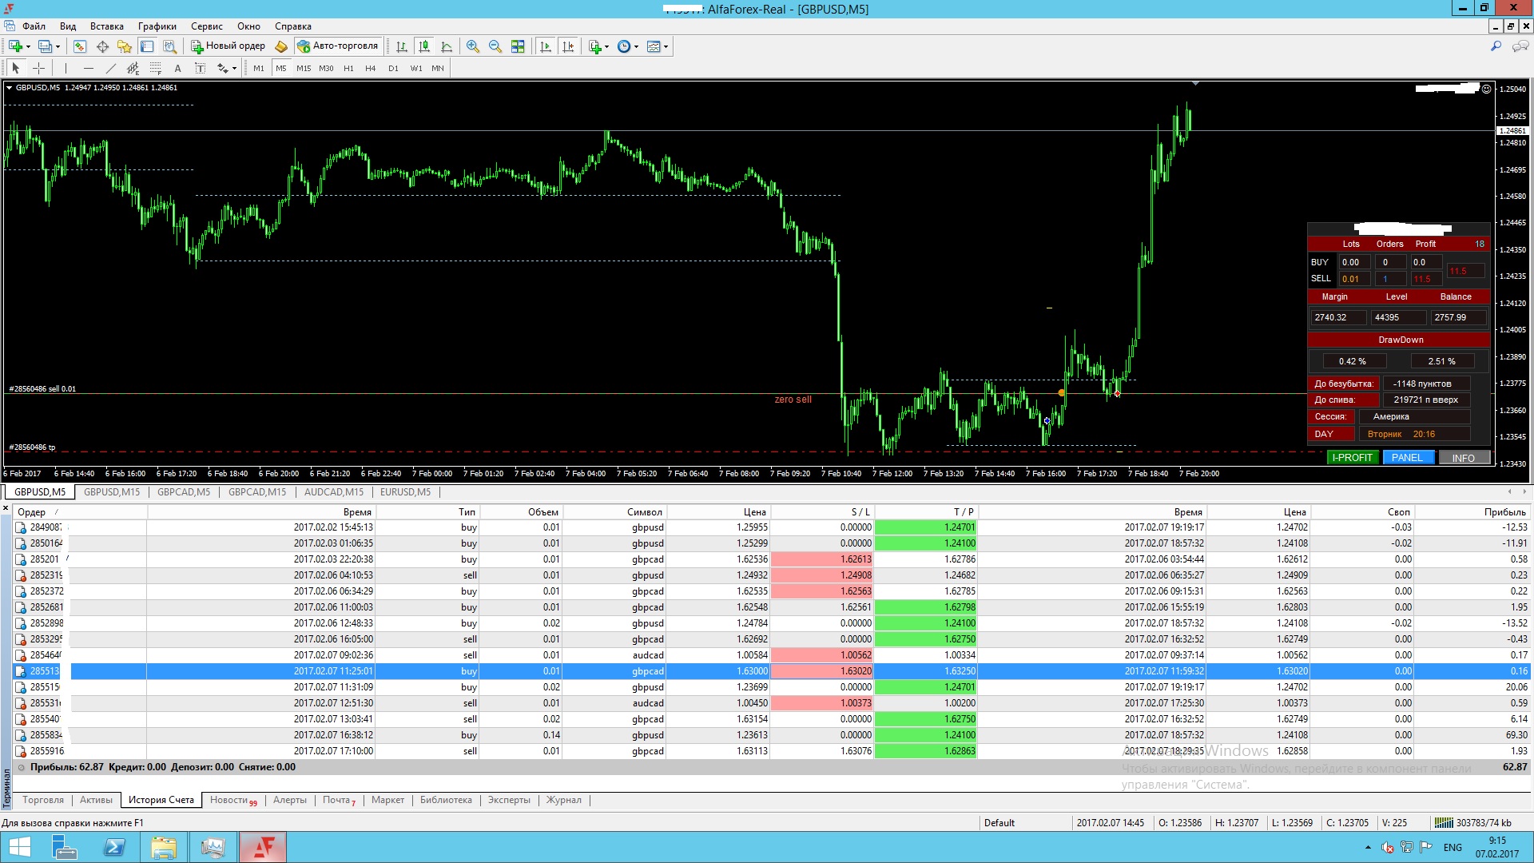The height and width of the screenshot is (863, 1534).
Task: Switch chart to line chart
Action: tap(447, 46)
